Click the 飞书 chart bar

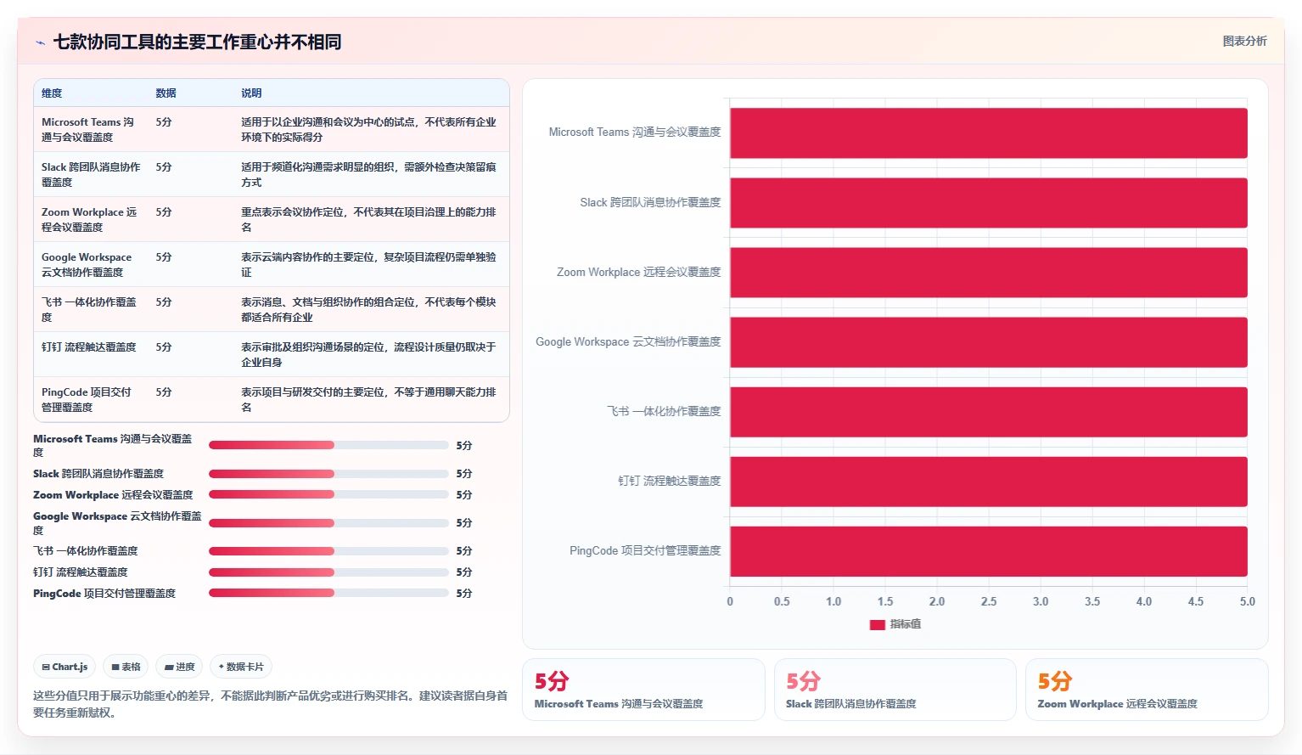coord(989,412)
